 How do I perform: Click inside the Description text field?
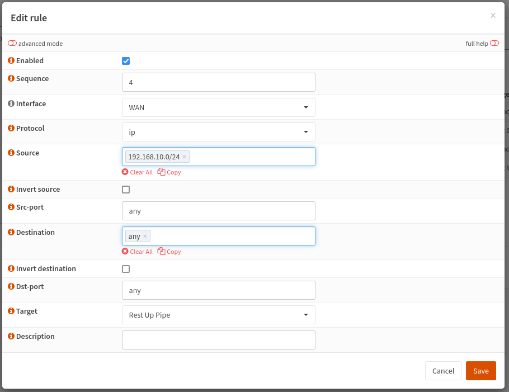point(218,339)
